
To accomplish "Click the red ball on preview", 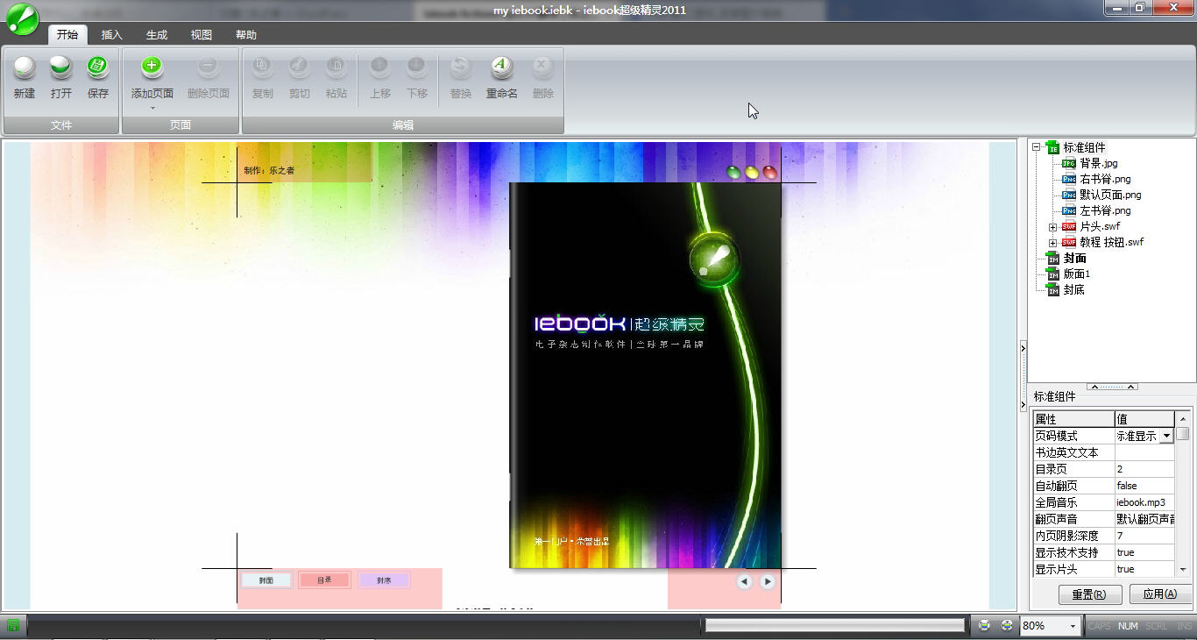I will (769, 173).
